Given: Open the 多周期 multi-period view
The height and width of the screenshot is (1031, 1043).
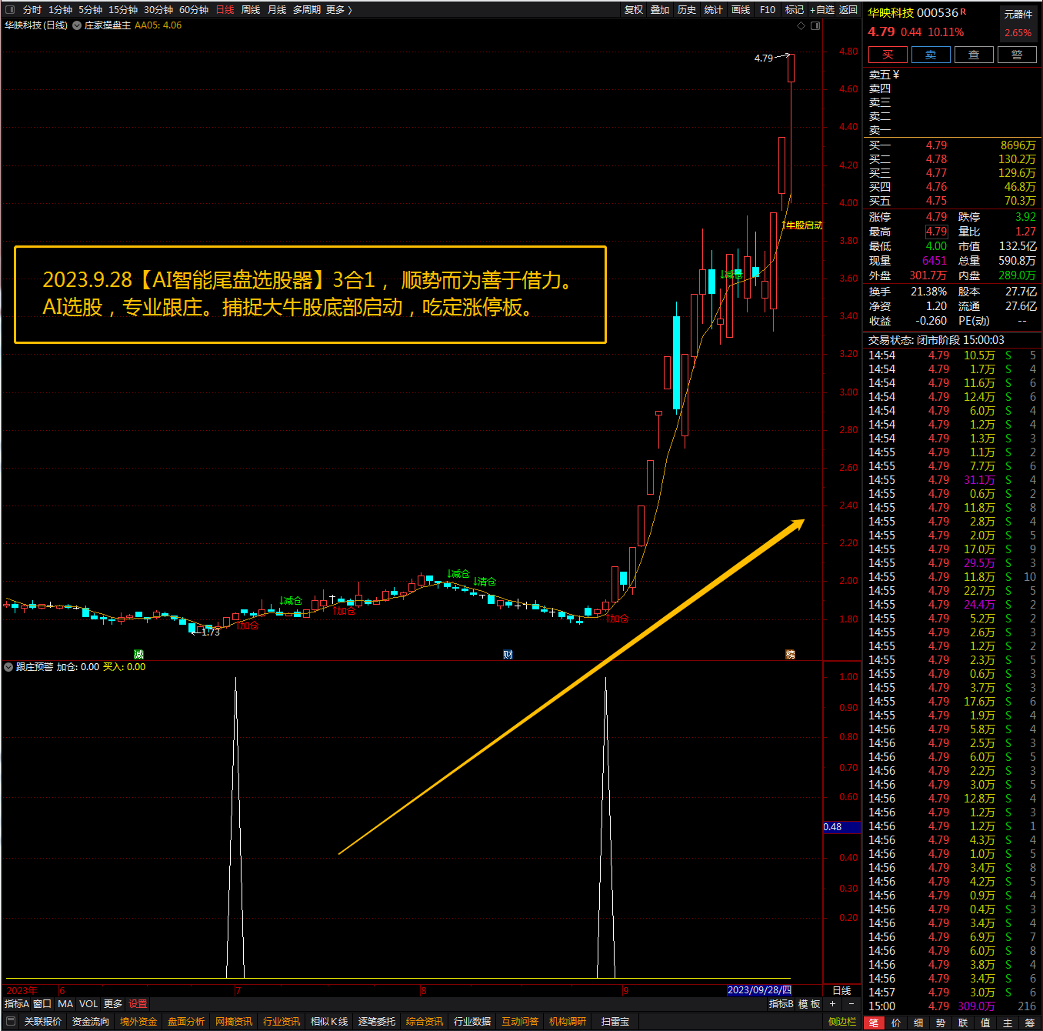Looking at the screenshot, I should pyautogui.click(x=307, y=10).
